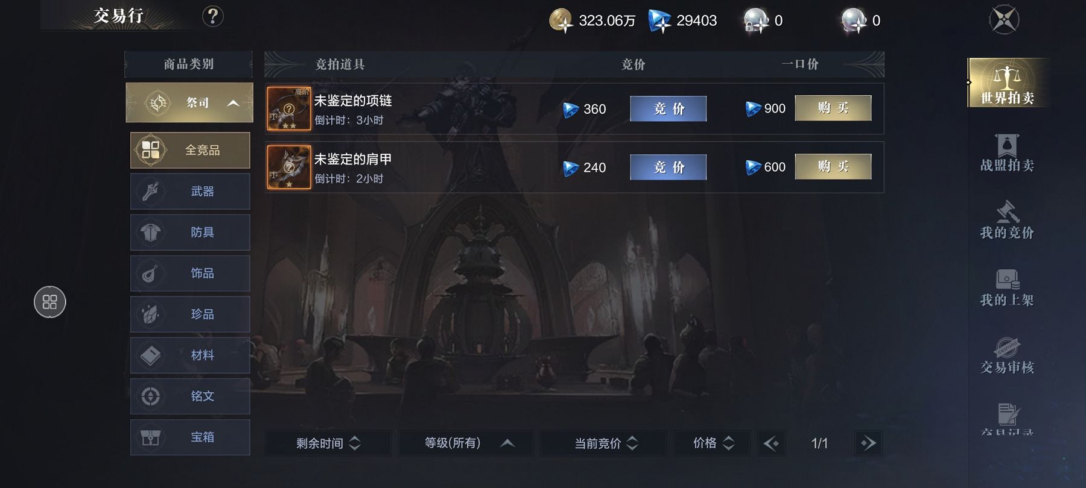This screenshot has width=1086, height=488.
Task: Toggle sort by 价格
Action: (713, 443)
